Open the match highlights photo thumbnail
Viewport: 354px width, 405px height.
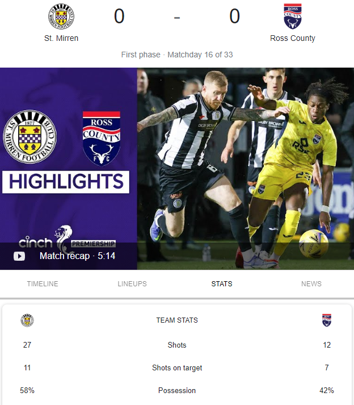point(246,169)
